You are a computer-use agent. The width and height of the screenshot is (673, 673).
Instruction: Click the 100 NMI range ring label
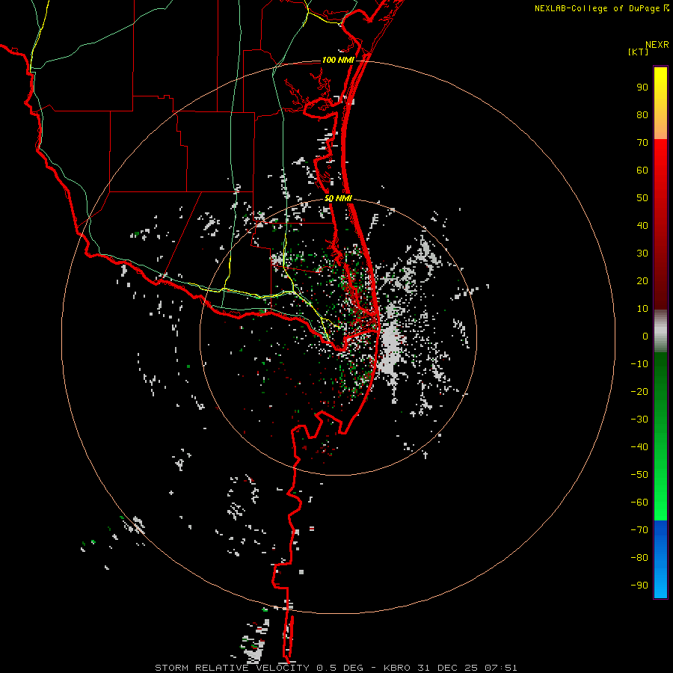click(338, 60)
